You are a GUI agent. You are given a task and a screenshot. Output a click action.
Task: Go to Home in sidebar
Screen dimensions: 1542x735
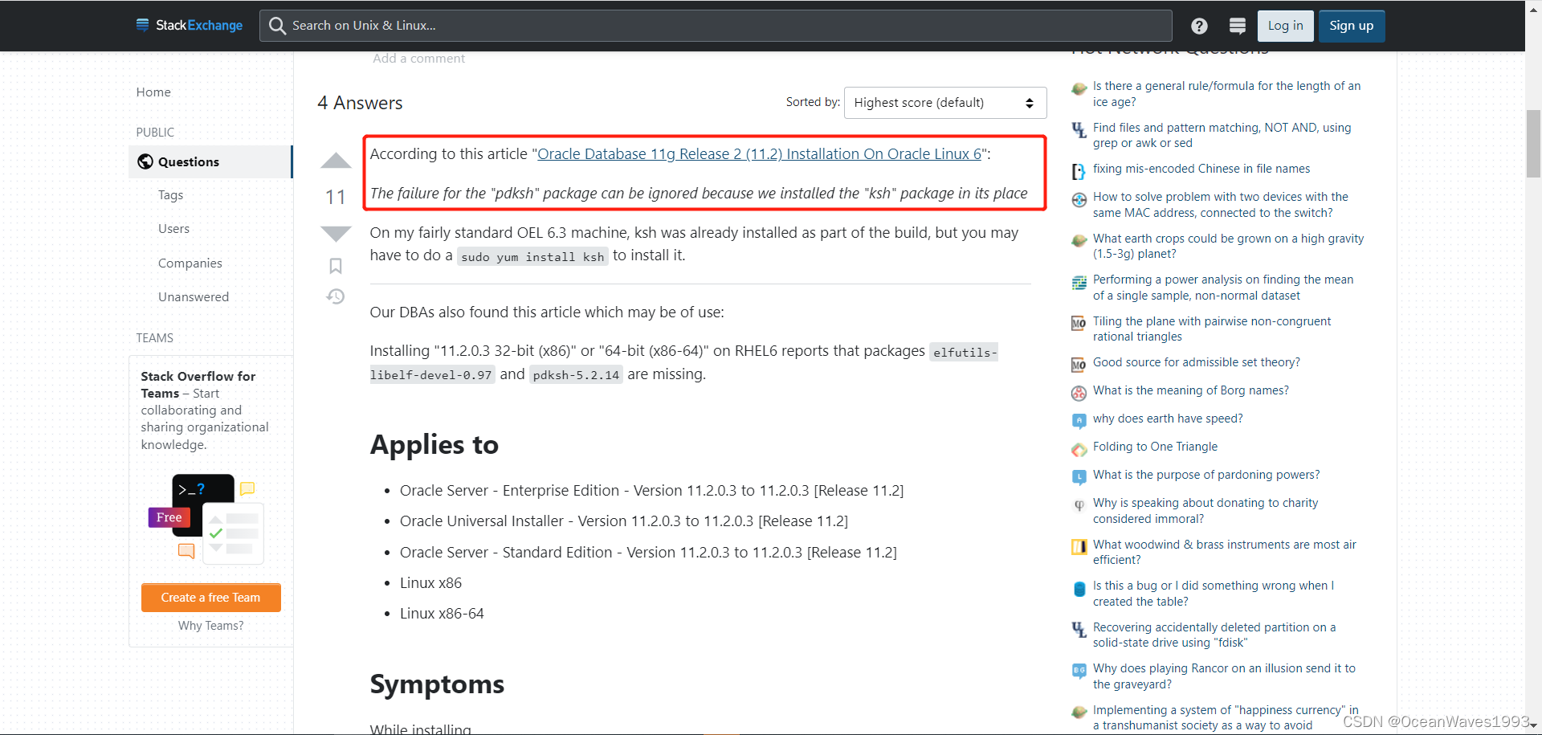point(153,92)
